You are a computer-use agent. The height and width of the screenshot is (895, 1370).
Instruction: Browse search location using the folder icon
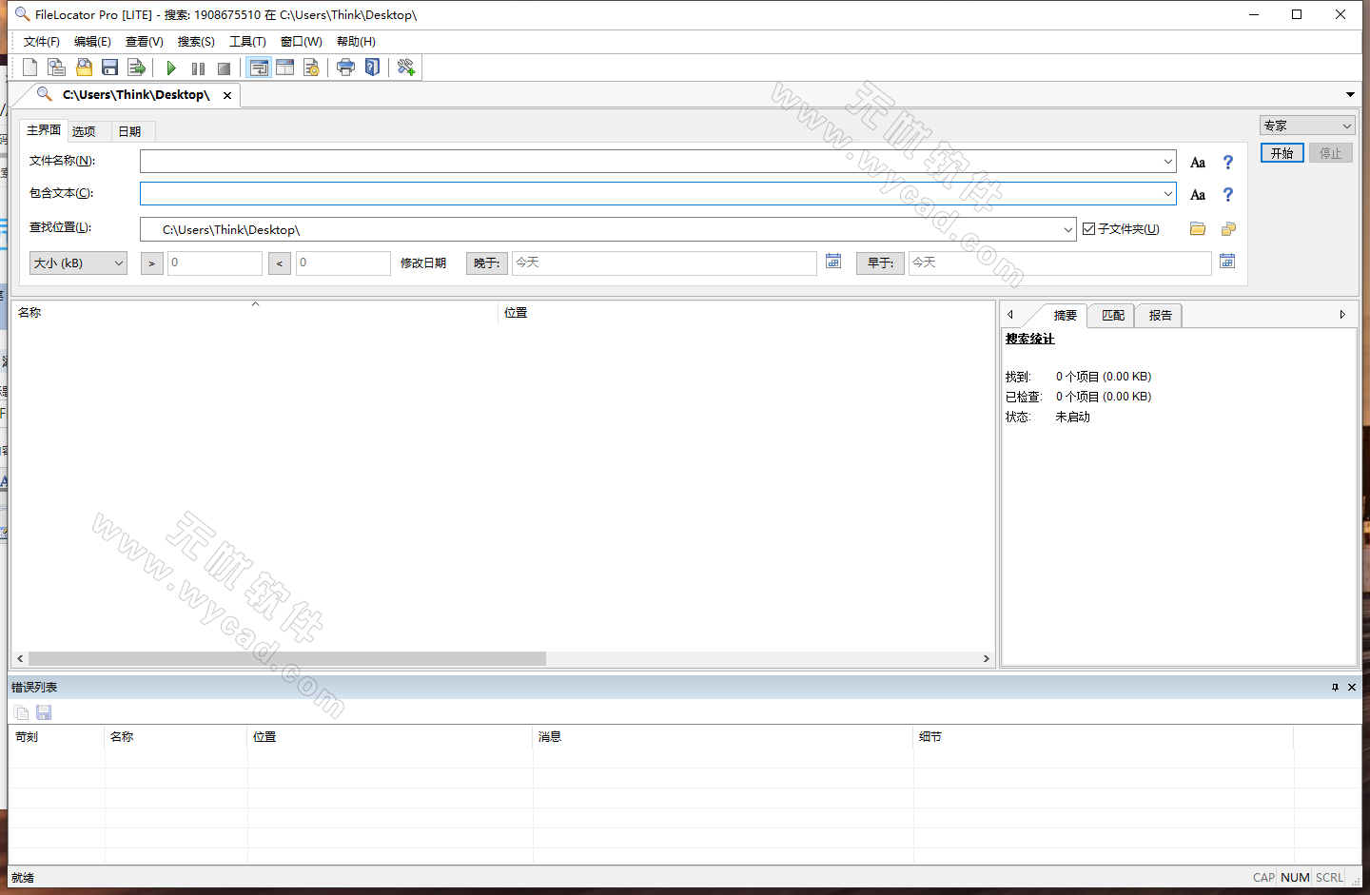[x=1197, y=228]
